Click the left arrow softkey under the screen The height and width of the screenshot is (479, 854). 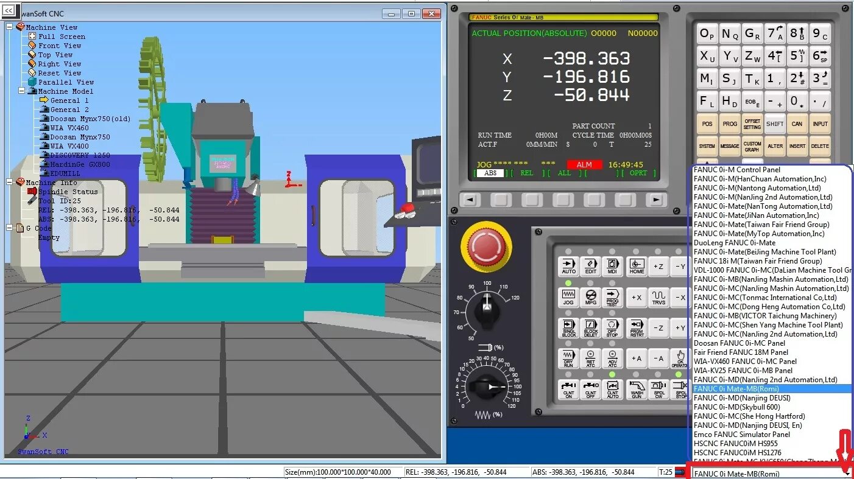(x=468, y=200)
